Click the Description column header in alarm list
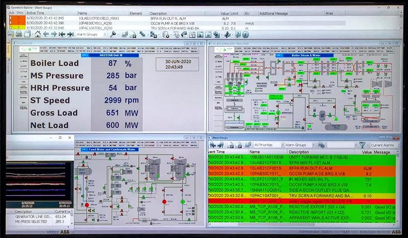Viewport: 408px width, 238px height. (x=299, y=152)
